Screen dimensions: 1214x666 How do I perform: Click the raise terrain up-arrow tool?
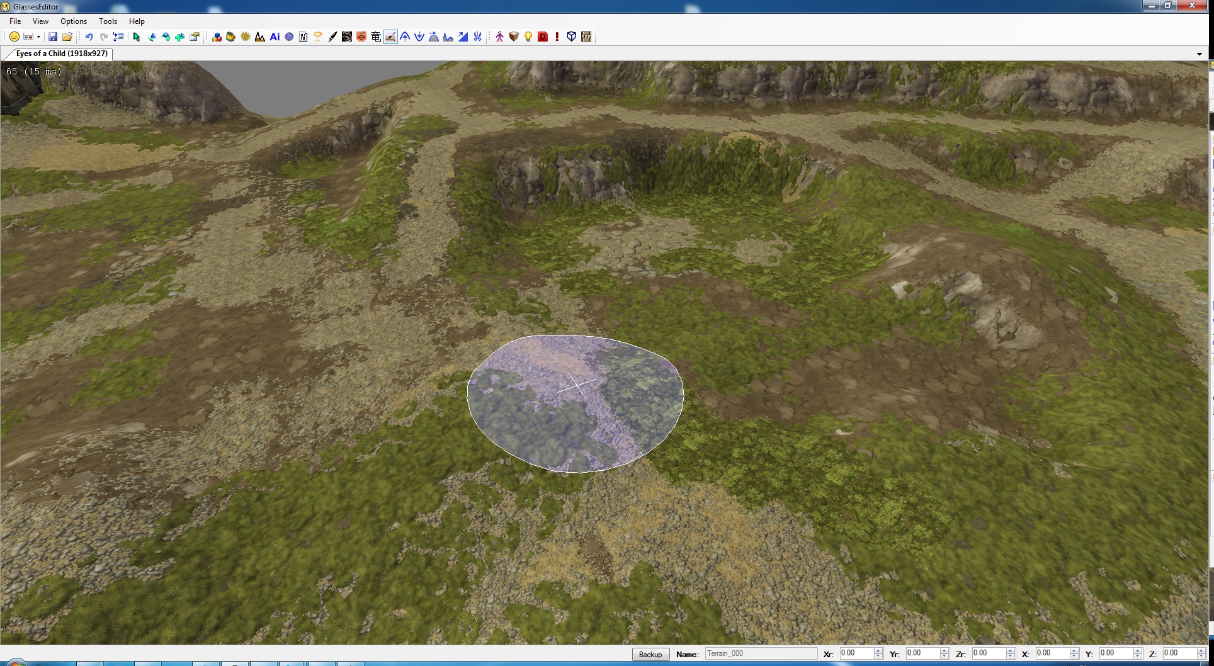[405, 37]
